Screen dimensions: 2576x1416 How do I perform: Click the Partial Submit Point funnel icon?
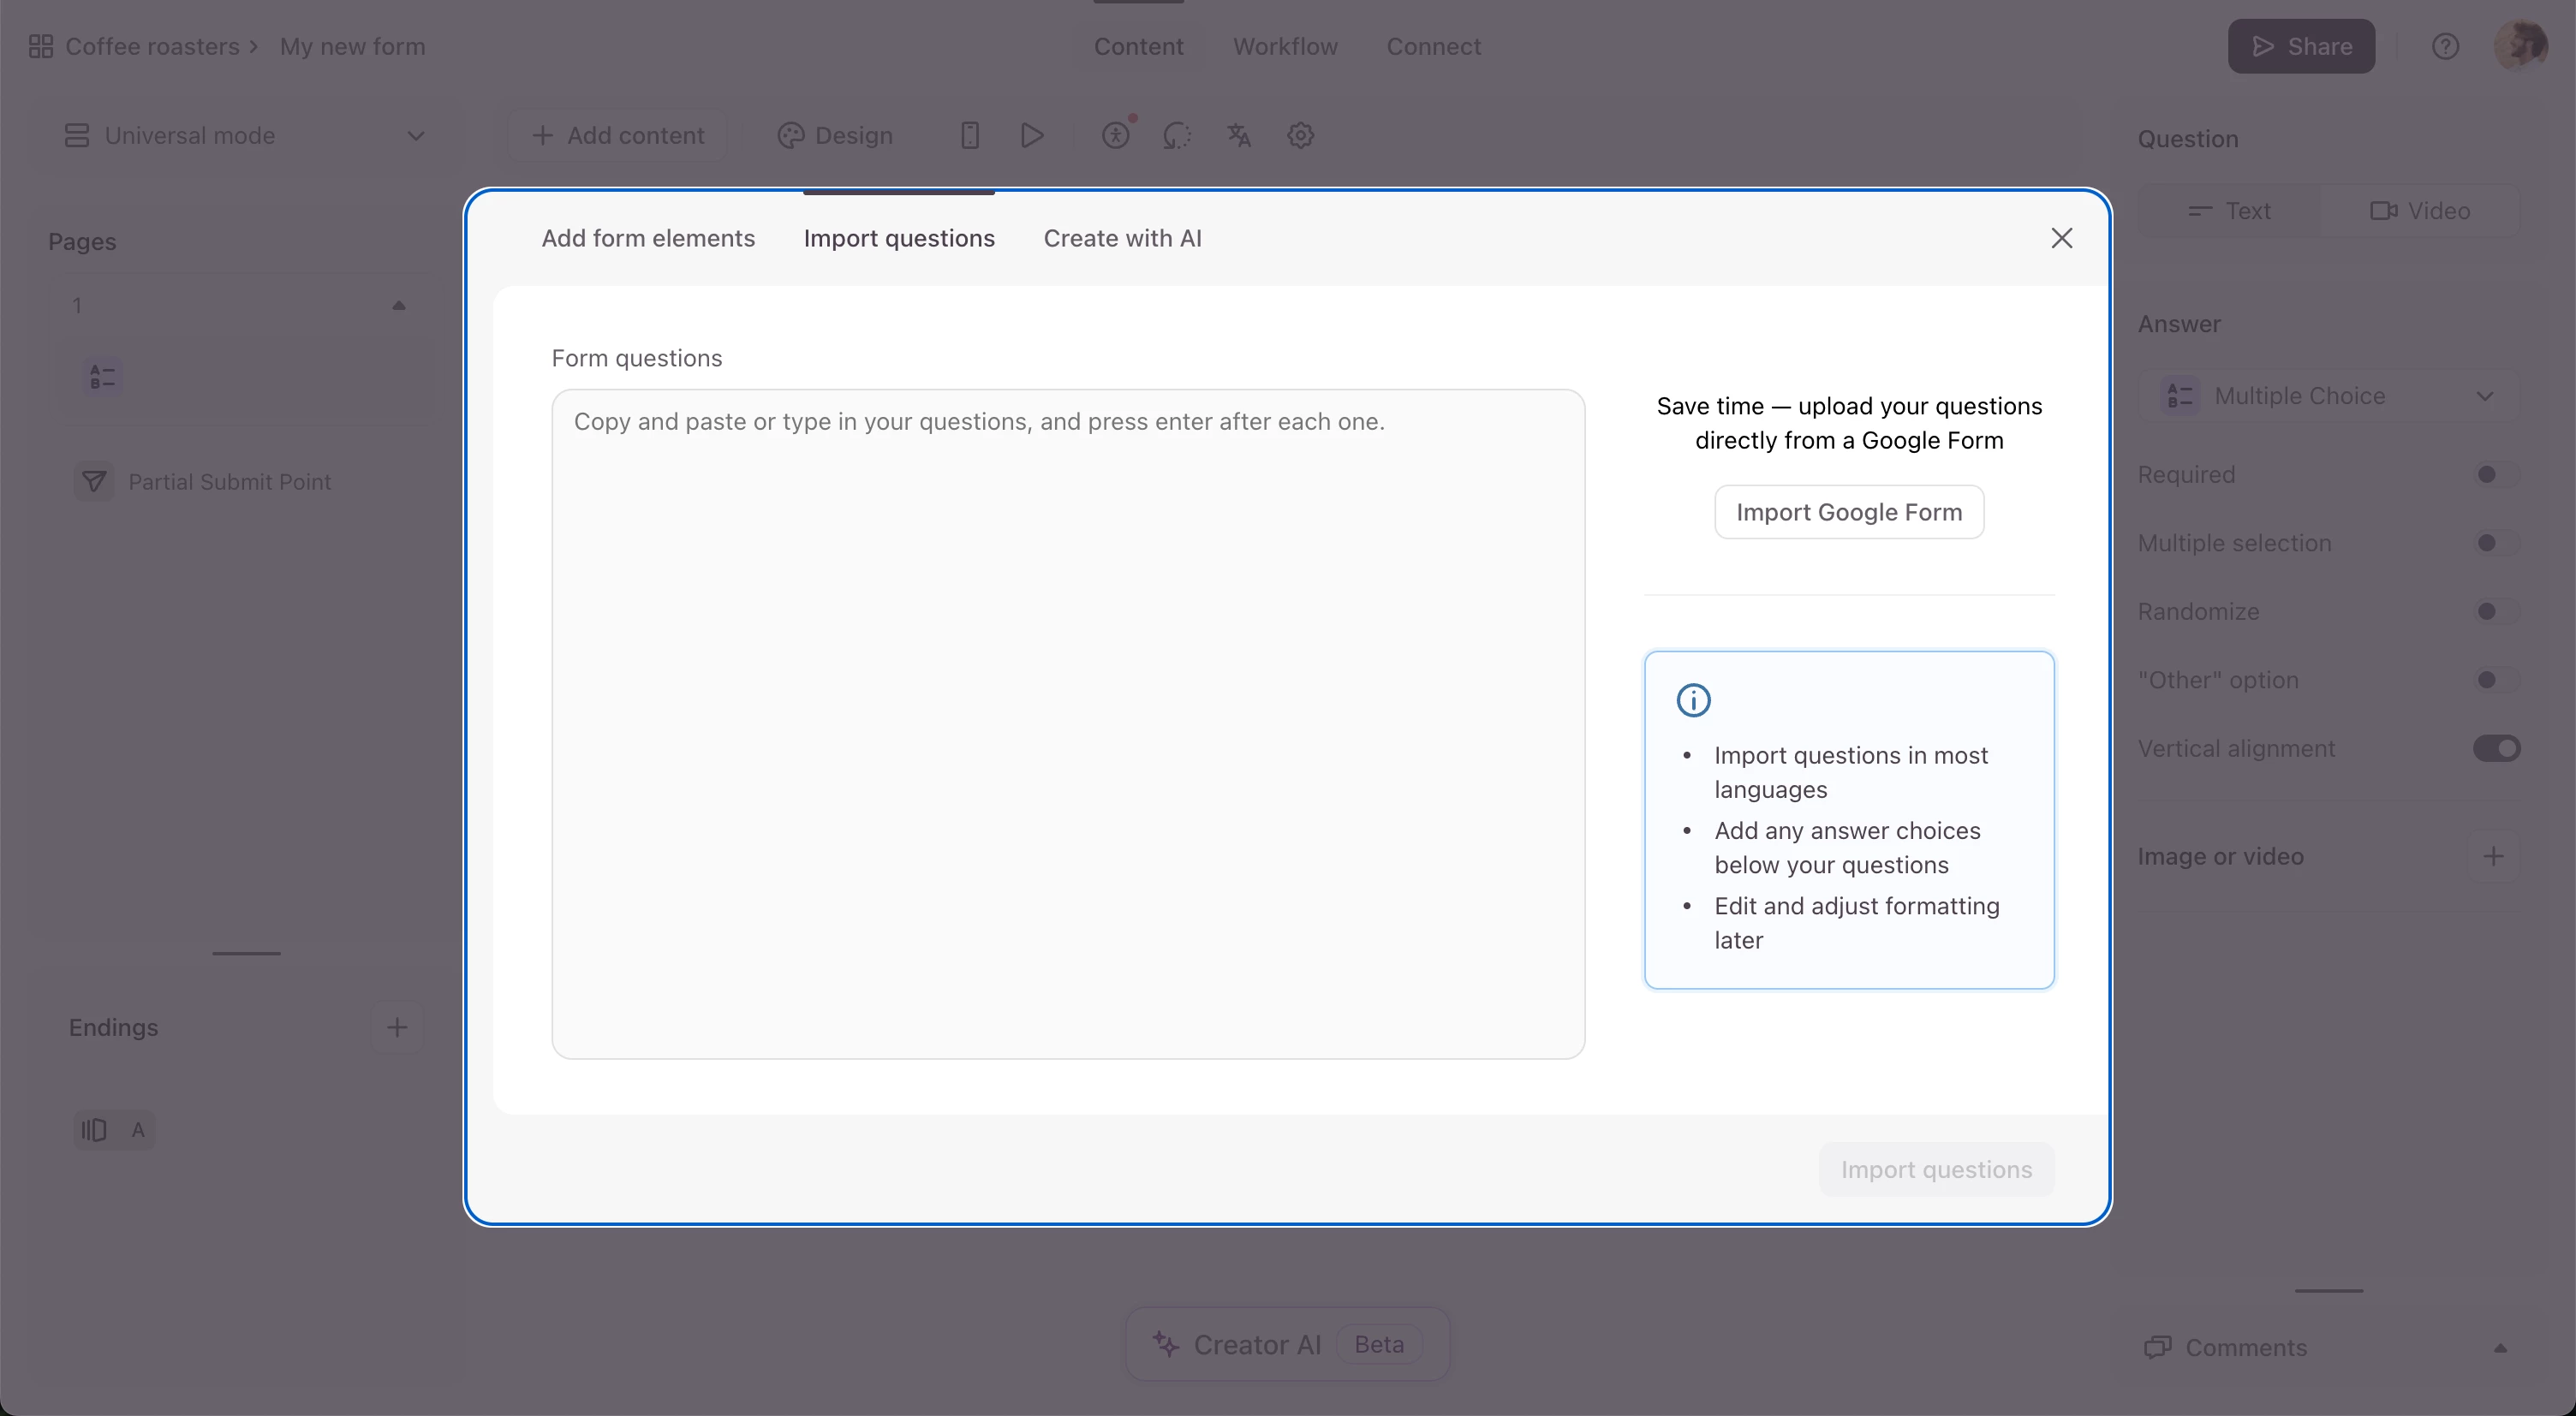94,482
